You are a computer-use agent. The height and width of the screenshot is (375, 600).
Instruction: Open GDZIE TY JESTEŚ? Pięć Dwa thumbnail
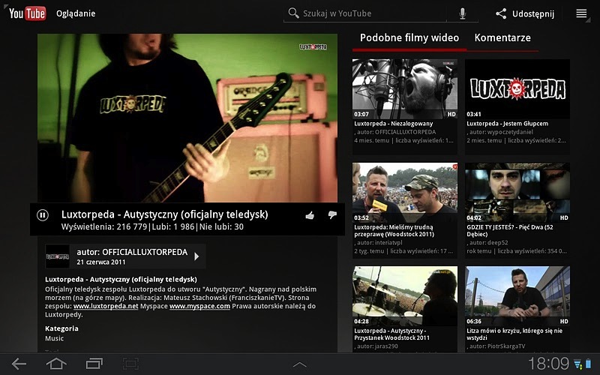pyautogui.click(x=517, y=193)
